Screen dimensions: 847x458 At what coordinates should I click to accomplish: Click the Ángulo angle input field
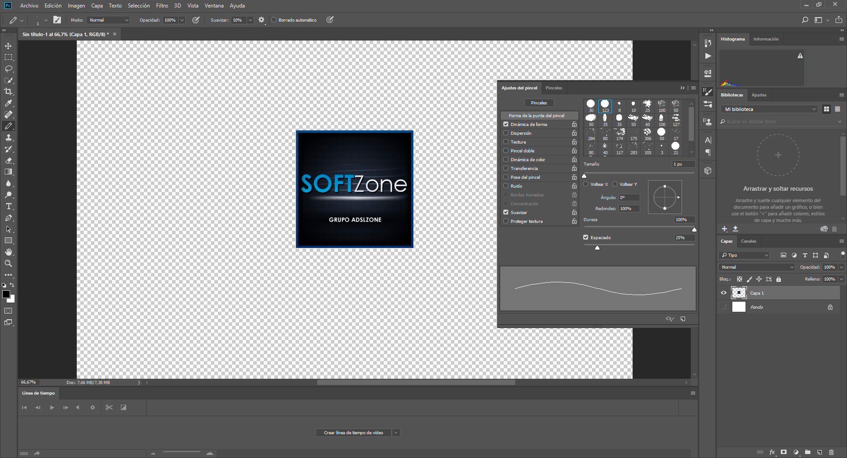629,197
